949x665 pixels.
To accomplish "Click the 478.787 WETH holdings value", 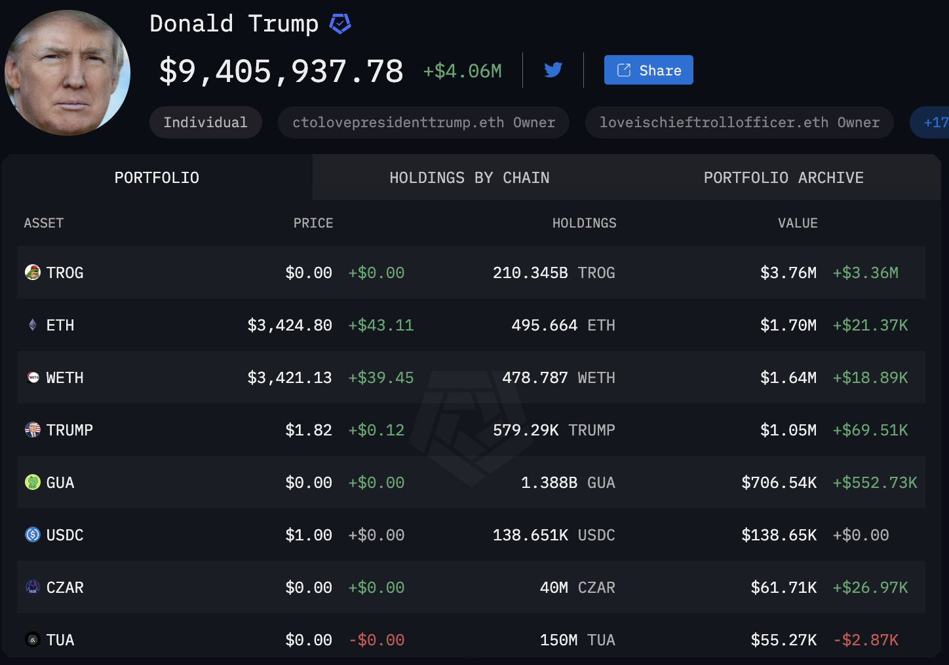I will tap(559, 378).
